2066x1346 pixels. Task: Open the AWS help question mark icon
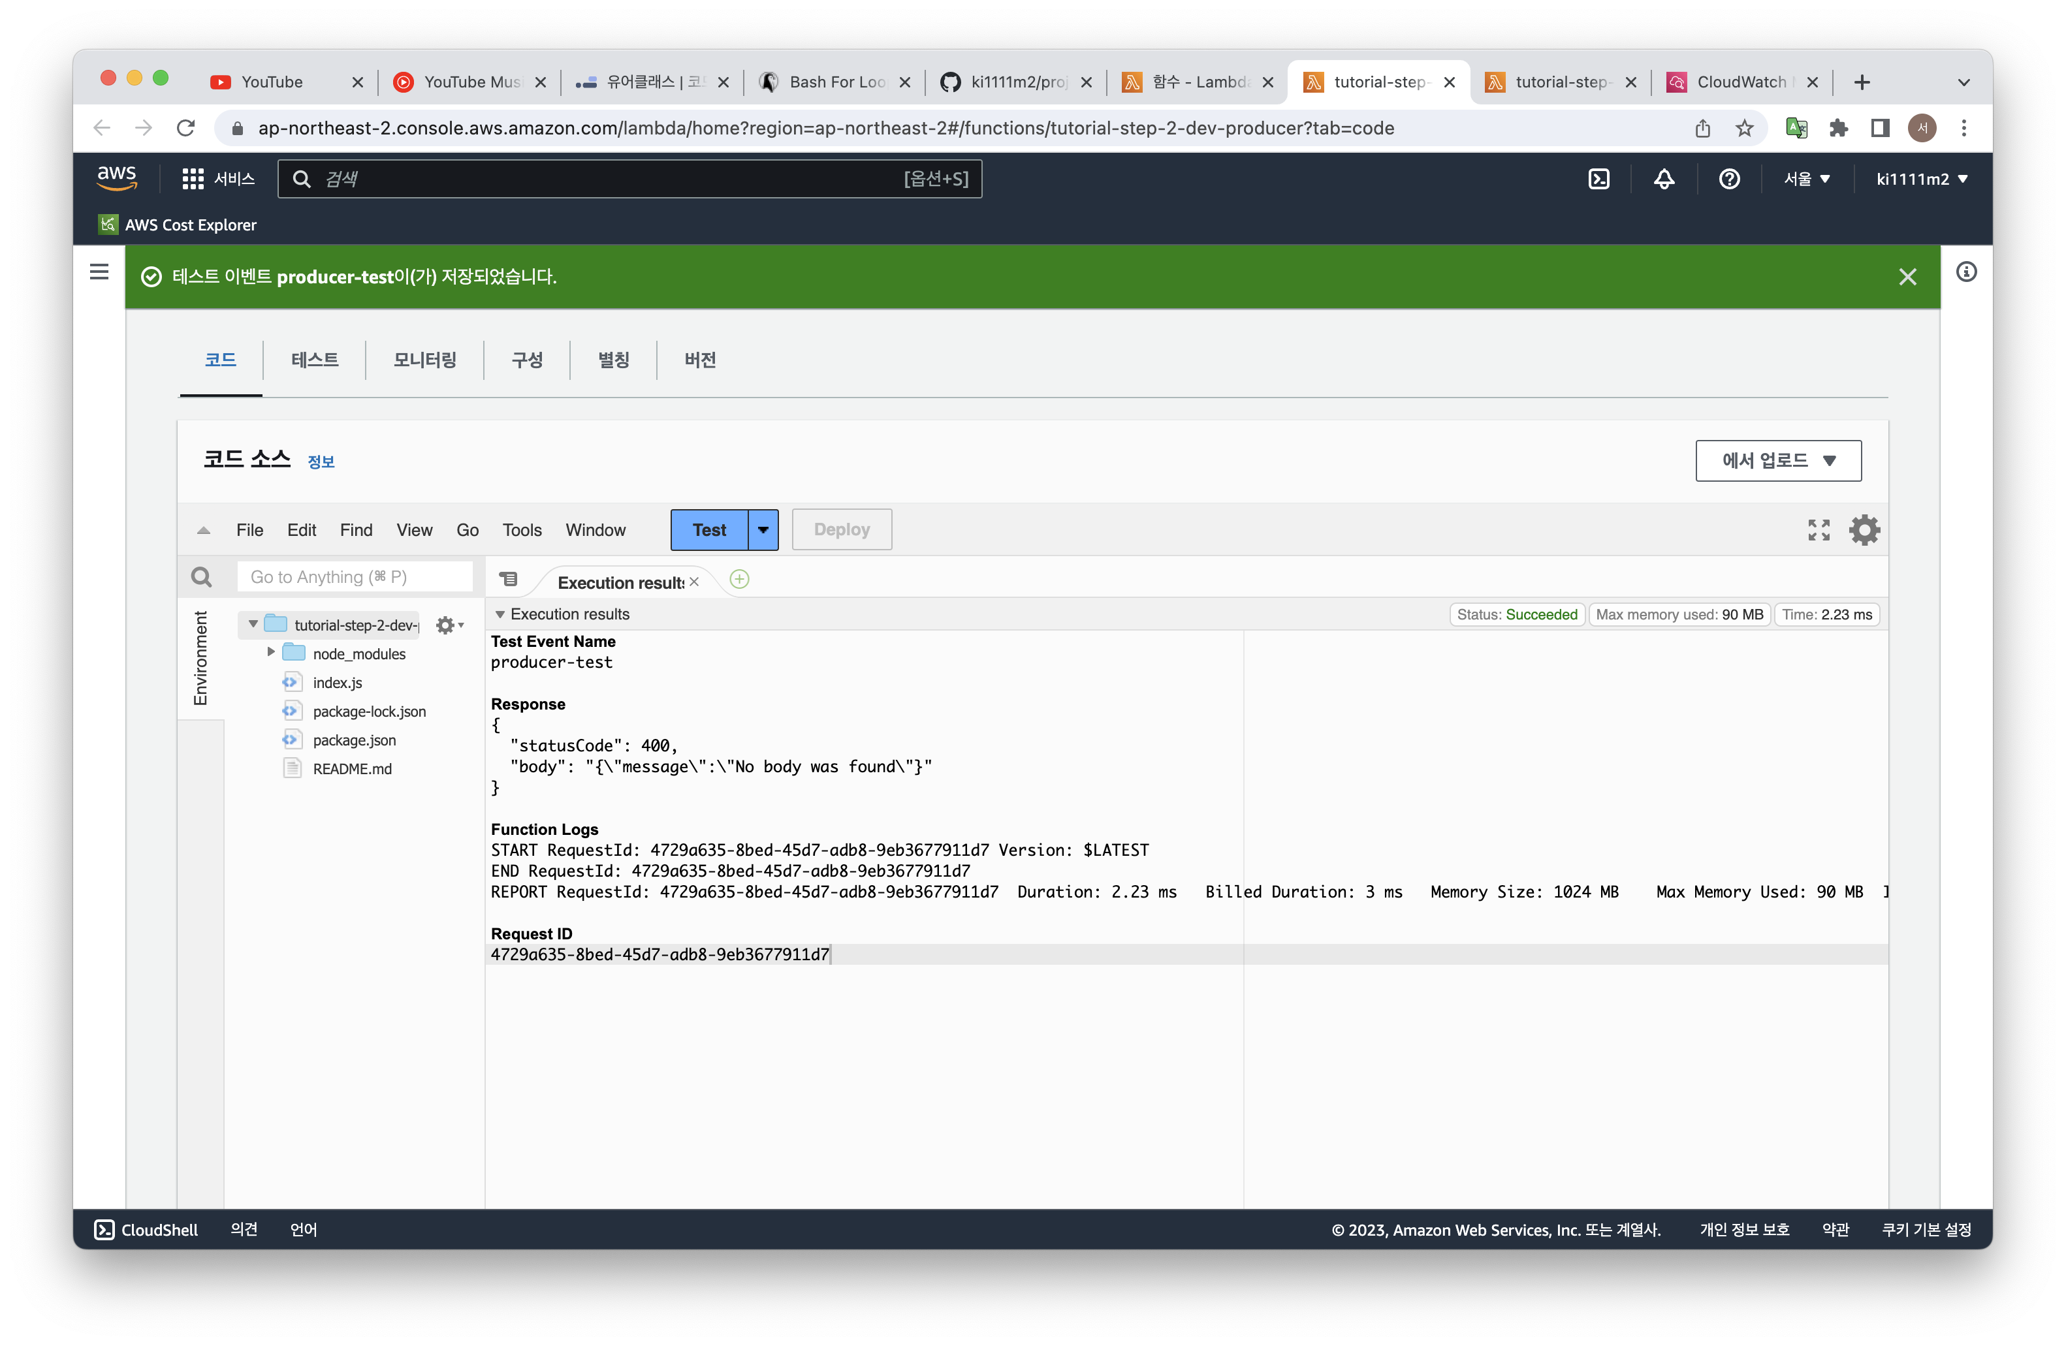(1728, 179)
